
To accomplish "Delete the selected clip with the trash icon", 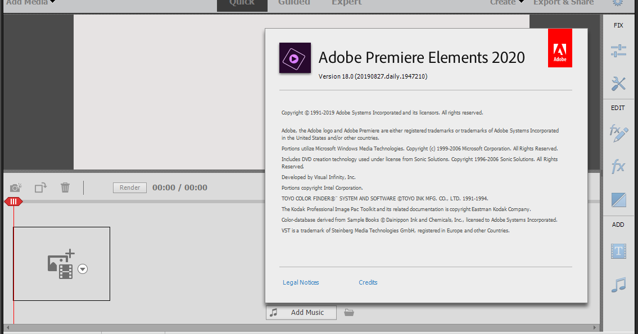I will tap(65, 187).
